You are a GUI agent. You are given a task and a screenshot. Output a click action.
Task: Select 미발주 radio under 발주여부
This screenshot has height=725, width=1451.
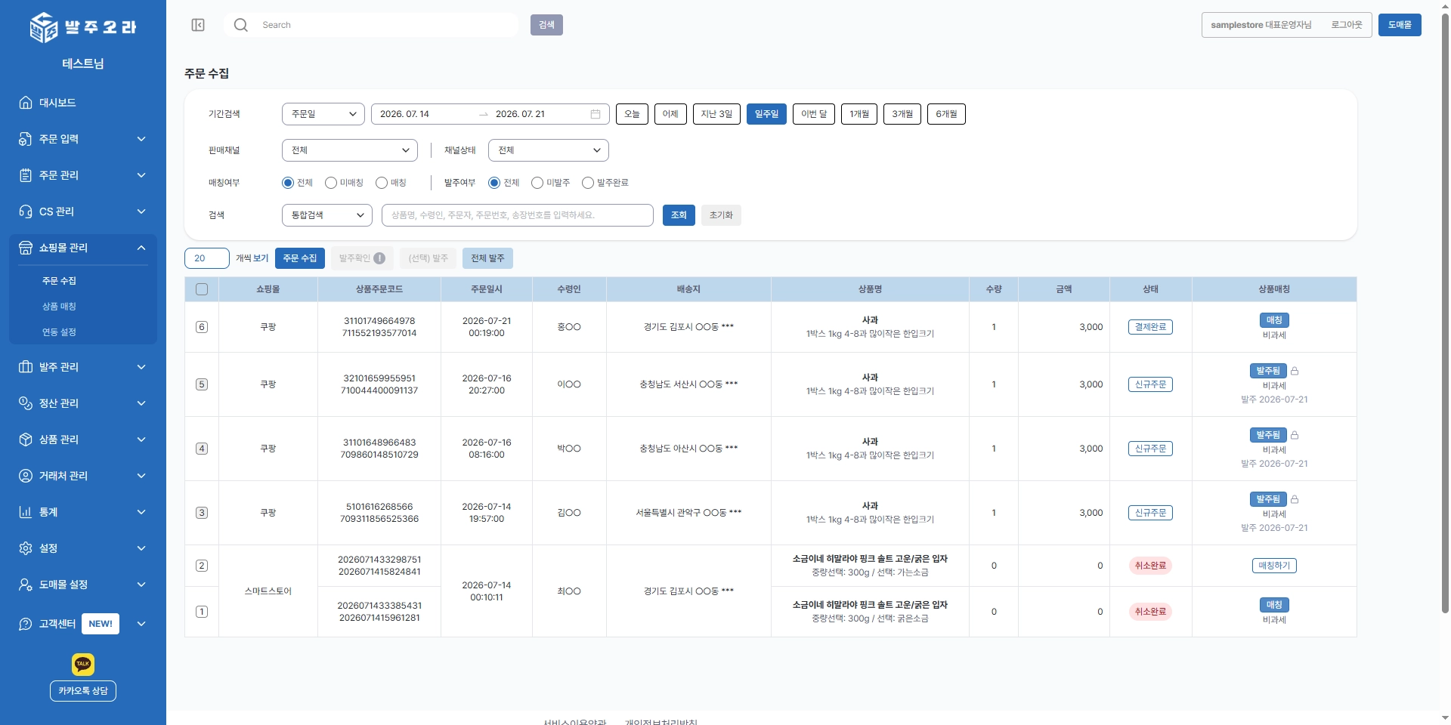pyautogui.click(x=537, y=183)
